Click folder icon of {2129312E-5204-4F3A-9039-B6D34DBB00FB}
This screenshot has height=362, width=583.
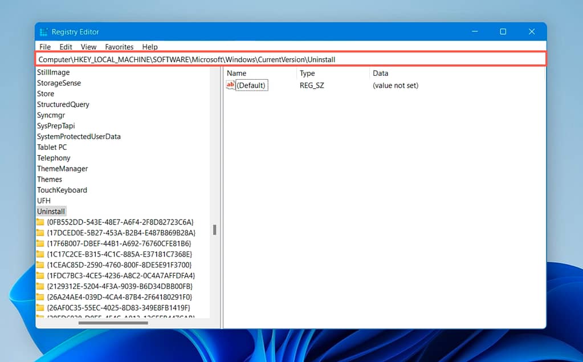coord(40,287)
